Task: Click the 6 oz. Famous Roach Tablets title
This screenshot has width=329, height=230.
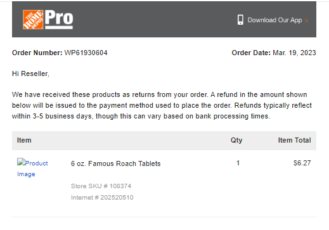Action: (x=115, y=163)
